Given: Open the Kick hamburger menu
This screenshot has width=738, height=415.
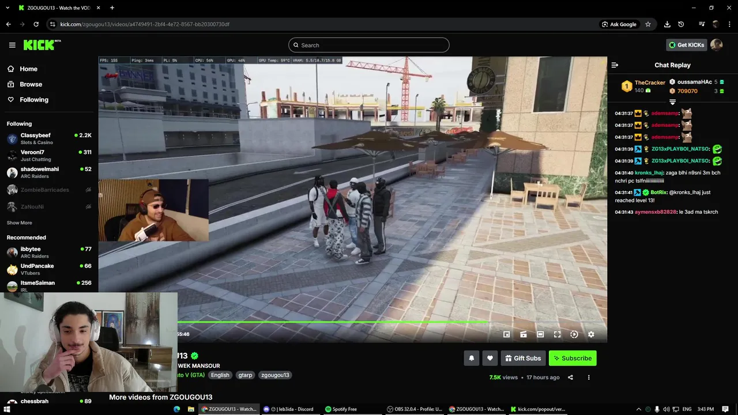Looking at the screenshot, I should [x=12, y=45].
